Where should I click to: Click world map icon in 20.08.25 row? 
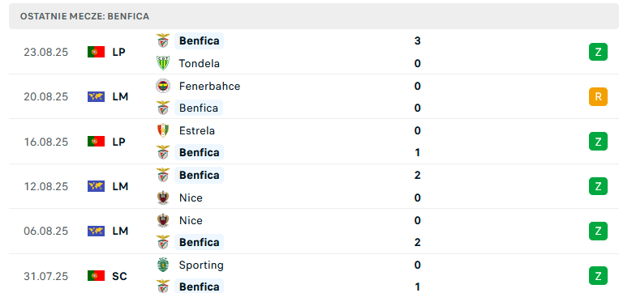point(96,96)
